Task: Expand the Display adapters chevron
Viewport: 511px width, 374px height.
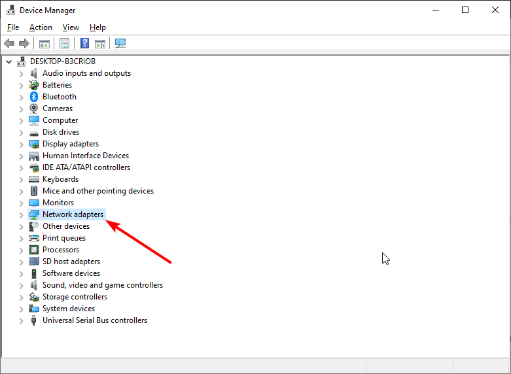Action: point(21,144)
